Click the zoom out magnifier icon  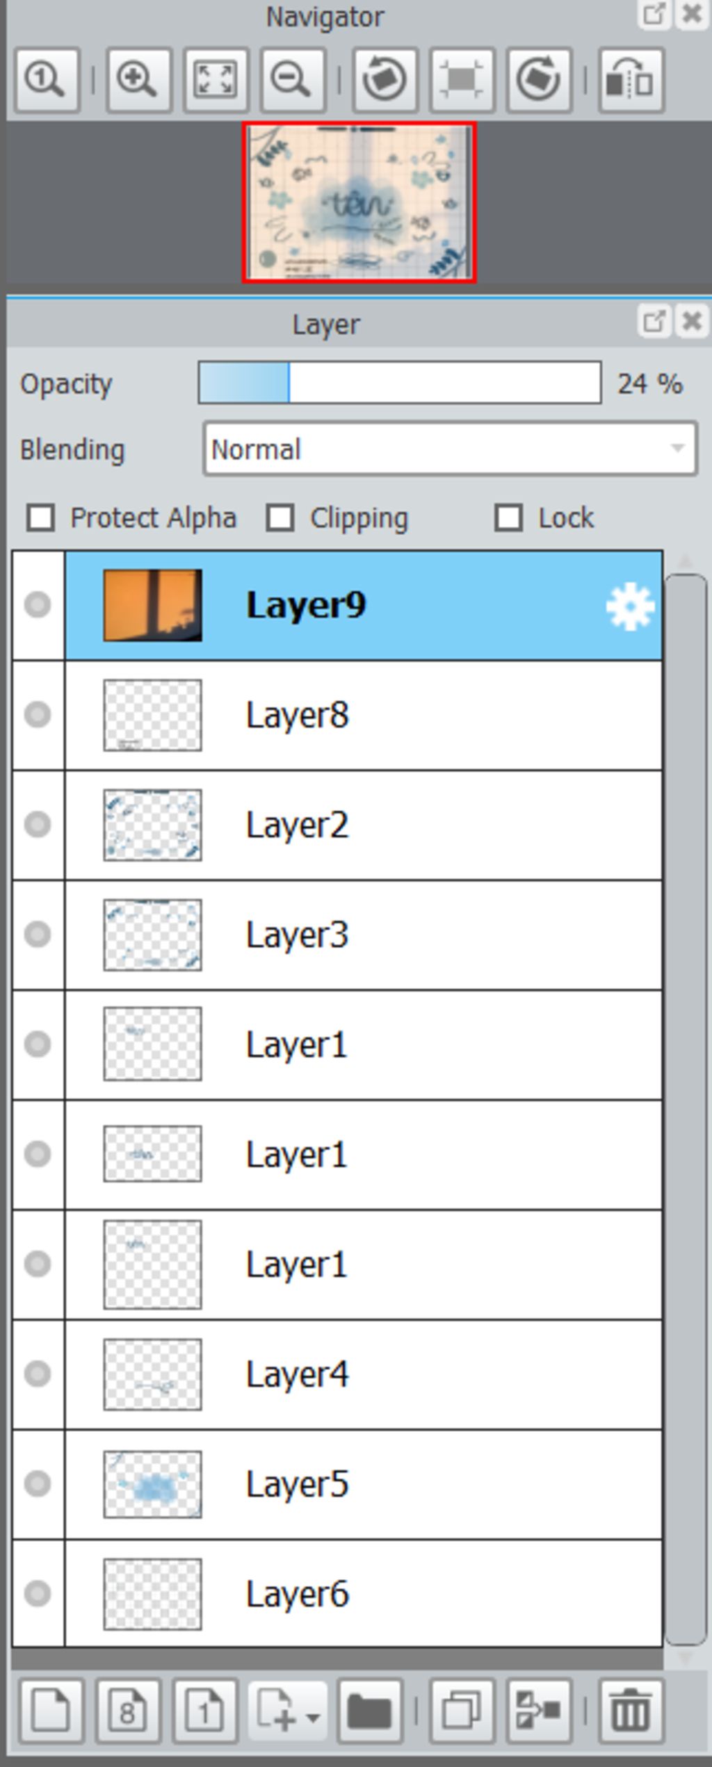[293, 79]
